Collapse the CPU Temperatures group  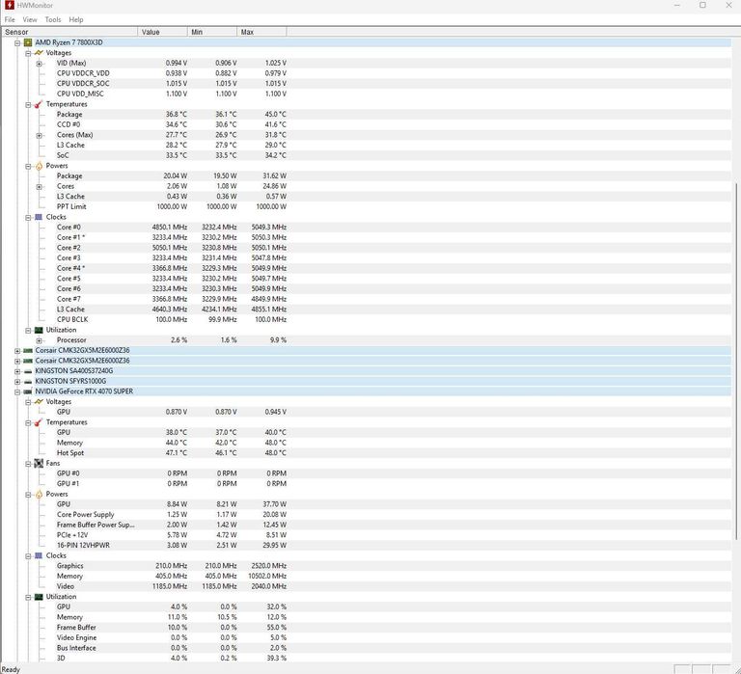[x=28, y=105]
